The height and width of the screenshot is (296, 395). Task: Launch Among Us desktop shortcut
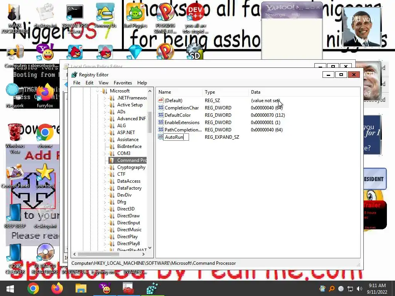coord(105,15)
